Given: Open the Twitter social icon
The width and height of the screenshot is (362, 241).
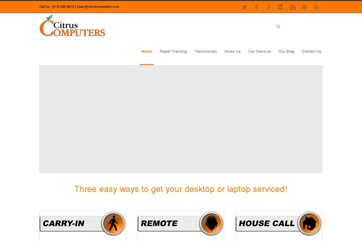Looking at the screenshot, I should (x=244, y=7).
